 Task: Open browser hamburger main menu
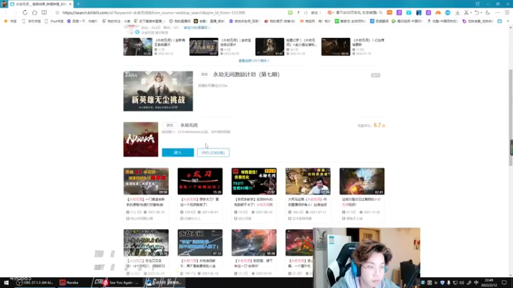[507, 13]
